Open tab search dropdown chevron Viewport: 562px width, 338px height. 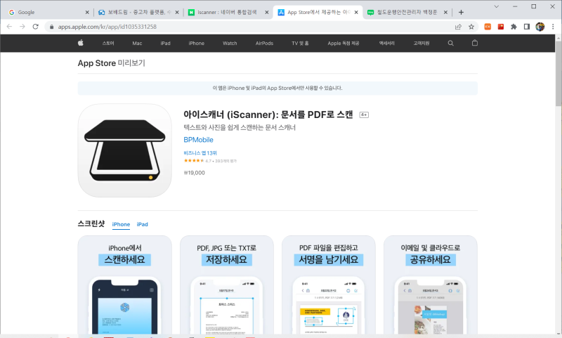[x=497, y=6]
